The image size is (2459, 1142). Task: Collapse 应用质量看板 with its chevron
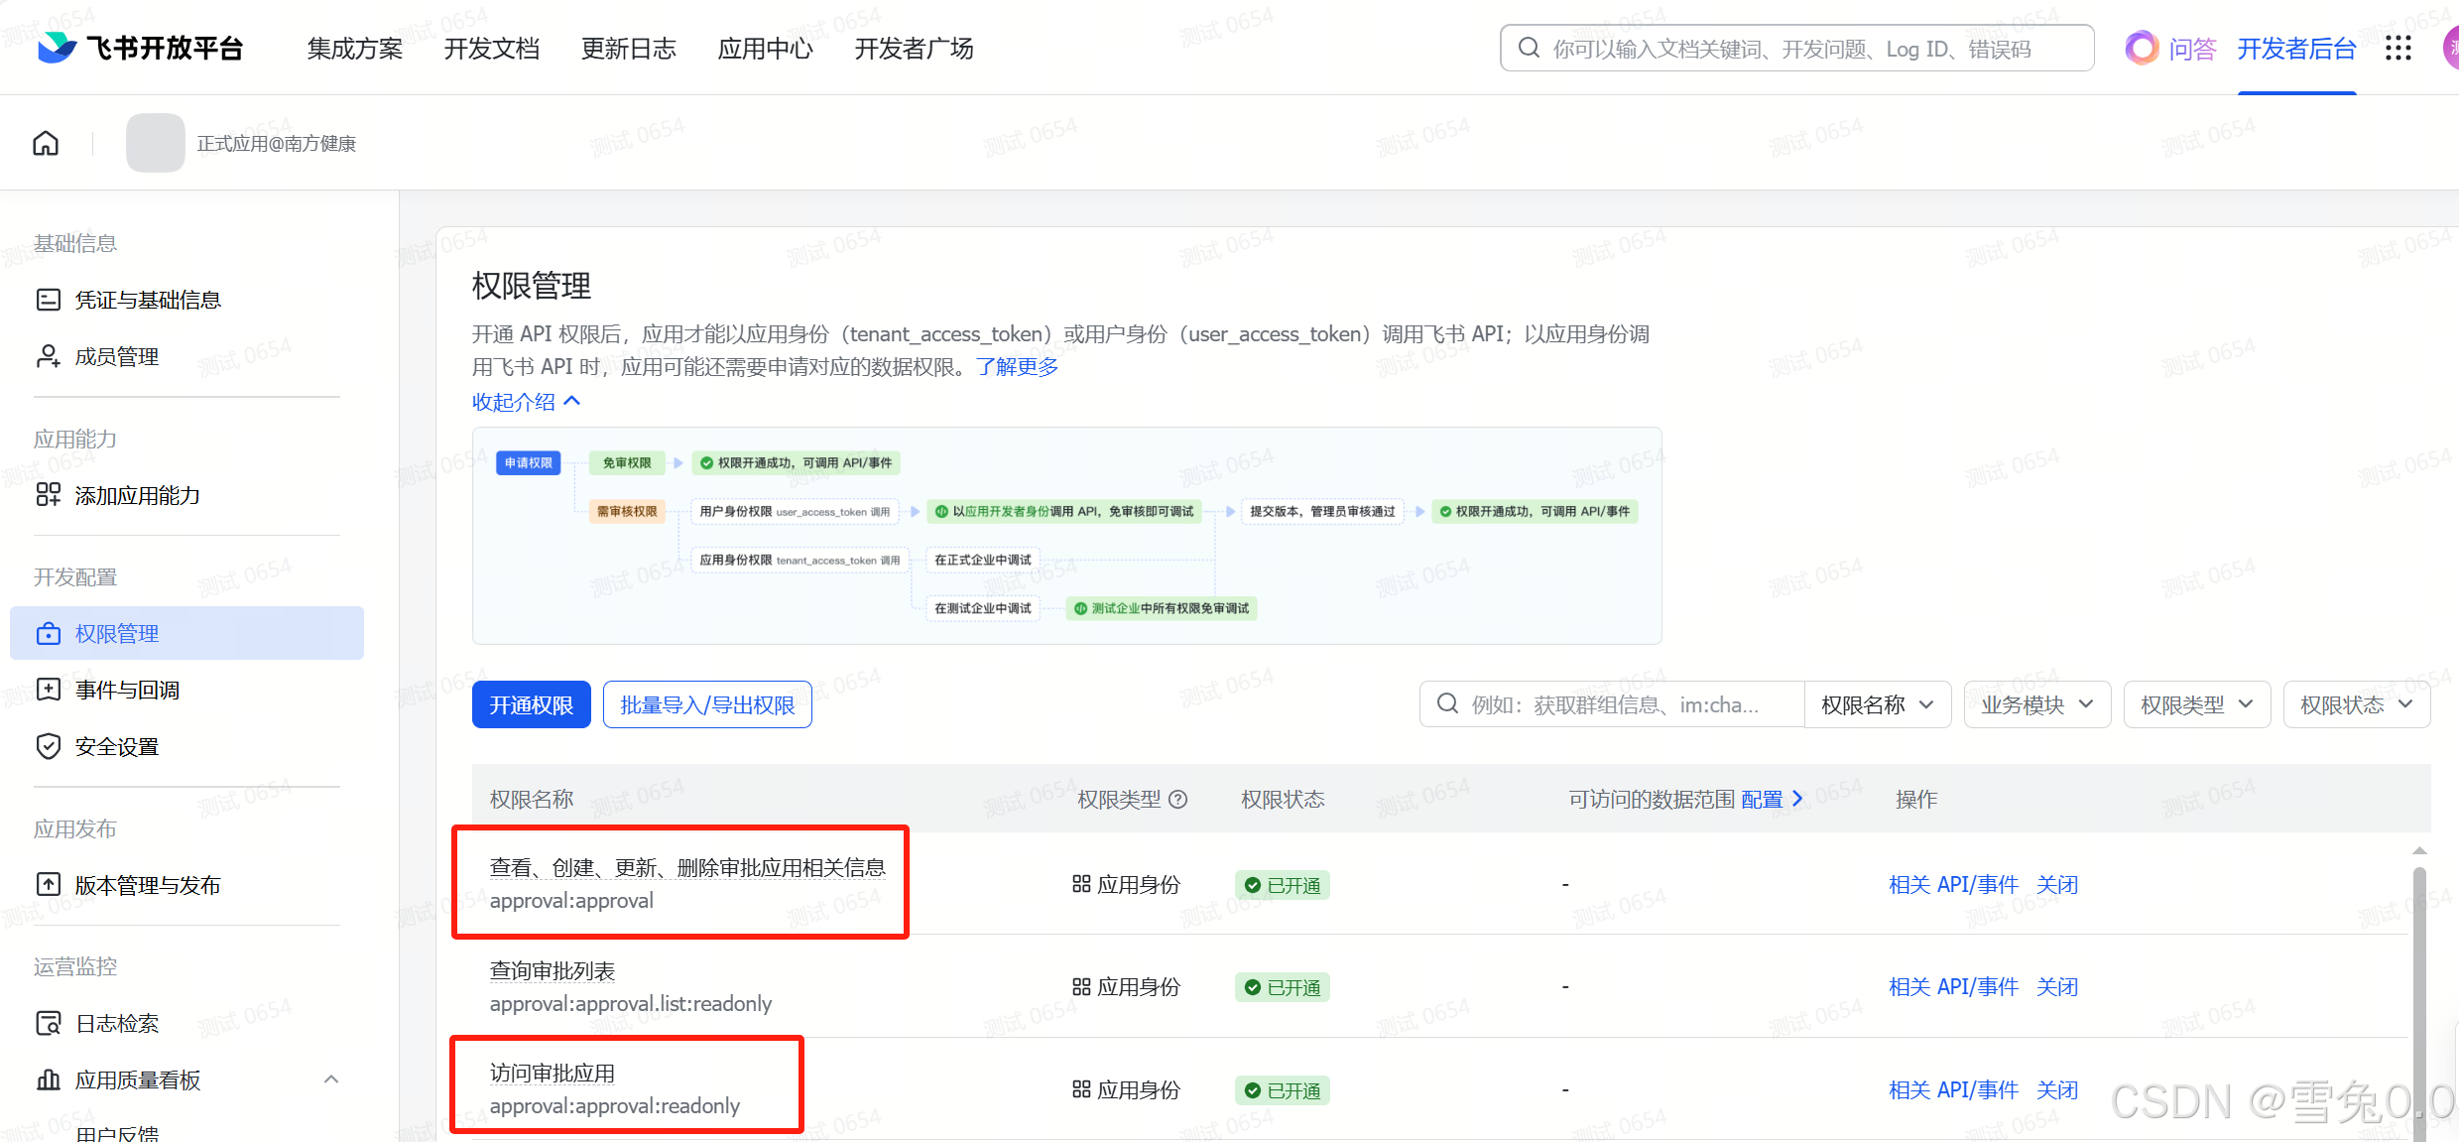[x=331, y=1079]
